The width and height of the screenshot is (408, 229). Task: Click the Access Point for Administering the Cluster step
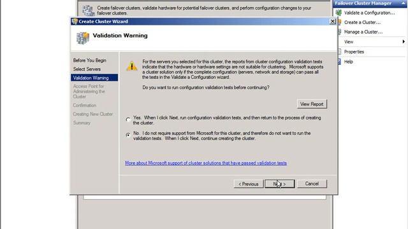tap(89, 92)
